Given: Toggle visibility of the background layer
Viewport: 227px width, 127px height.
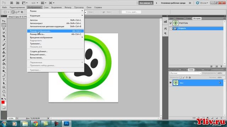Looking at the screenshot, I should [x=170, y=83].
